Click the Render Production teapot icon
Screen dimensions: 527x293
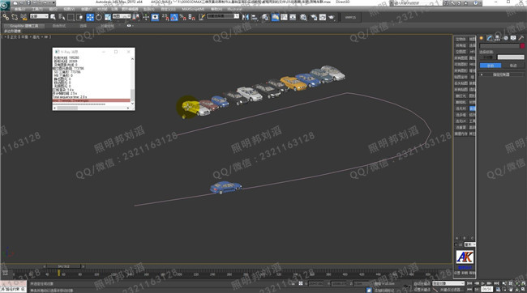[332, 17]
